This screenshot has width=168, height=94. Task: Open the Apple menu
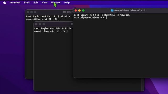click(x=4, y=3)
